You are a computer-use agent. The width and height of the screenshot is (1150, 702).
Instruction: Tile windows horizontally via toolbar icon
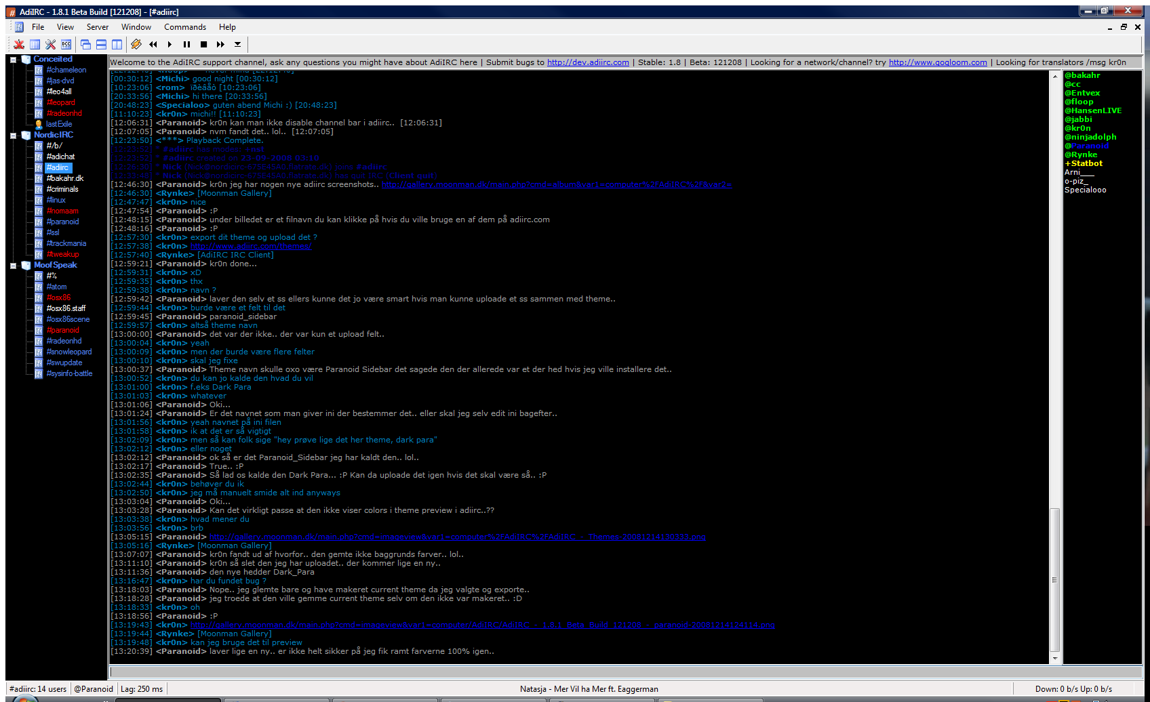(100, 44)
